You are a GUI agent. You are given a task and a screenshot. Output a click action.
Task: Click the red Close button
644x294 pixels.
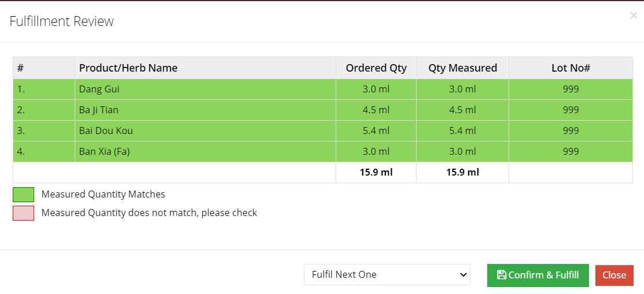tap(614, 275)
